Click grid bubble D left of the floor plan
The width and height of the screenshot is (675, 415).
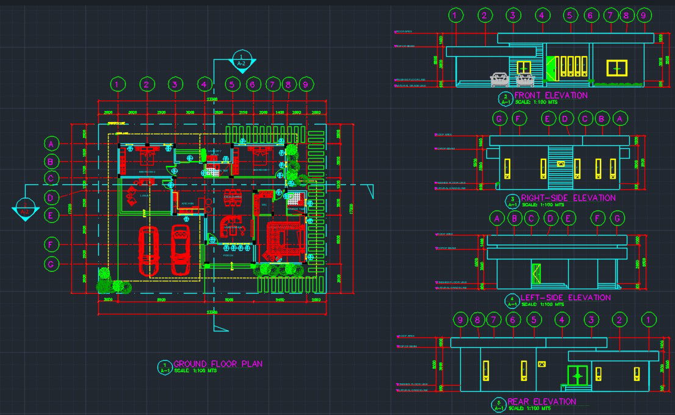tap(53, 197)
